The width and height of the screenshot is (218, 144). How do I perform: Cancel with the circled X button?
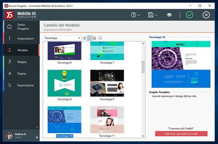coord(206,15)
